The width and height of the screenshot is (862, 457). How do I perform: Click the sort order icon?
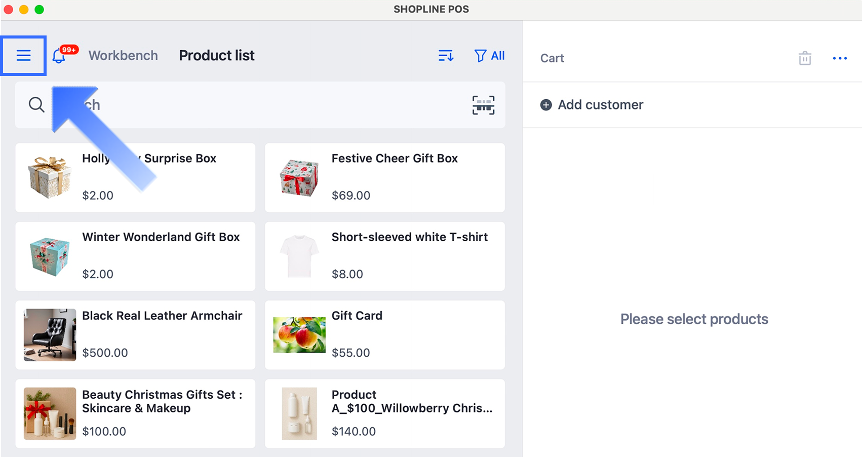coord(446,56)
